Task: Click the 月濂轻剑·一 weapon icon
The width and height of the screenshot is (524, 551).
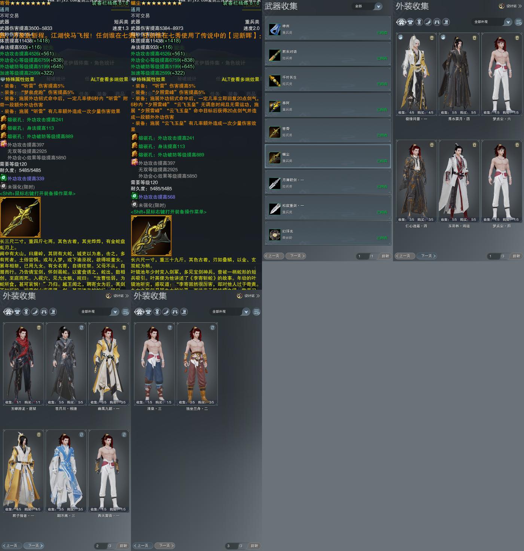Action: [x=275, y=183]
